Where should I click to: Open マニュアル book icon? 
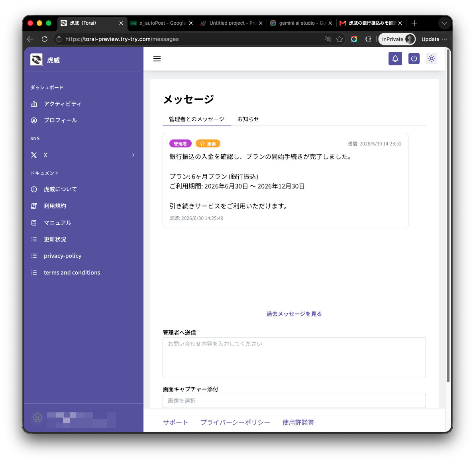[34, 223]
